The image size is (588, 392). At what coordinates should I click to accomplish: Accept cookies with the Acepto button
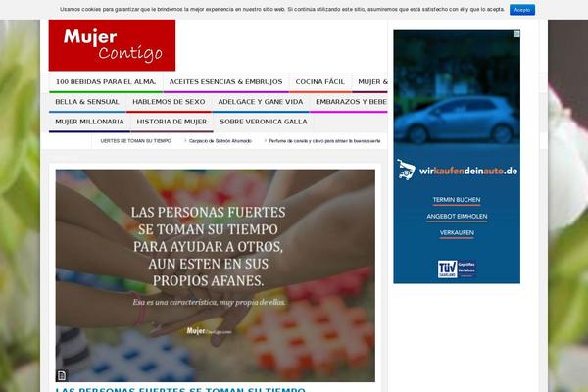coord(522,10)
